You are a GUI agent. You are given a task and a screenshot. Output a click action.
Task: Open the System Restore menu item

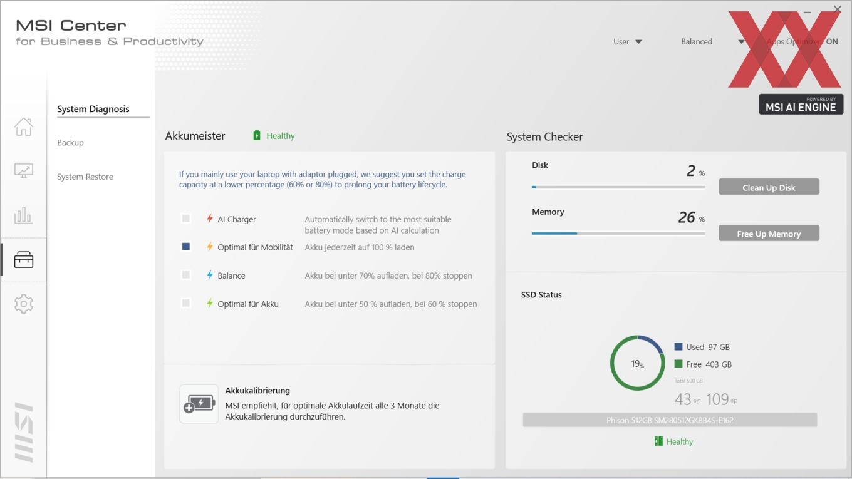tap(85, 177)
